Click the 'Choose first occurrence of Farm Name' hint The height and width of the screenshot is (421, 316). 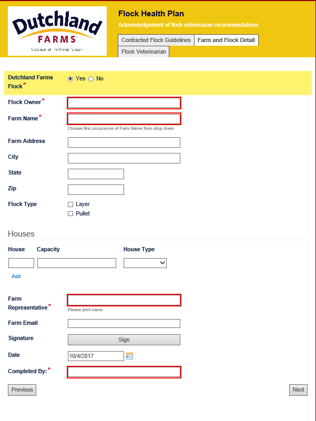coord(120,129)
